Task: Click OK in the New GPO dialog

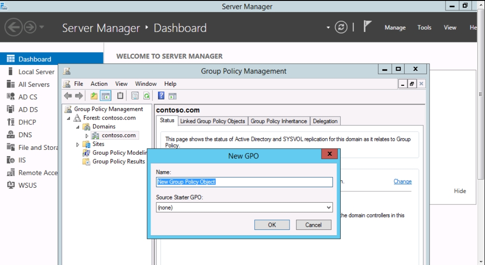Action: (272, 225)
